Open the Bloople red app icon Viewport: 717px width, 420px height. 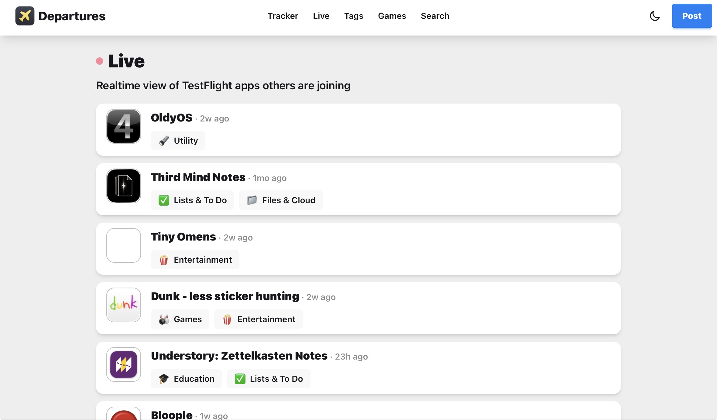click(124, 414)
